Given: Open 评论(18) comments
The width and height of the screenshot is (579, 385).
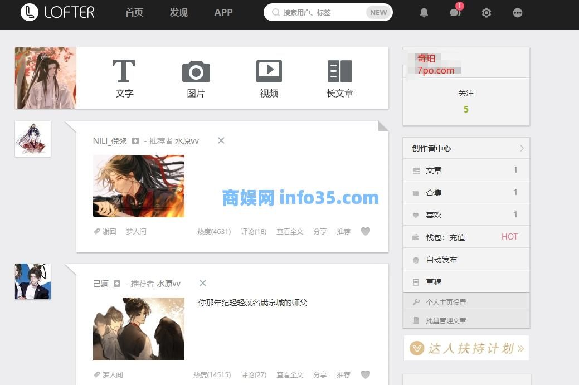Looking at the screenshot, I should [254, 231].
